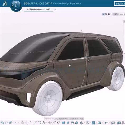
Task: Add a new tab with plus button
Action: [x=55, y=9]
